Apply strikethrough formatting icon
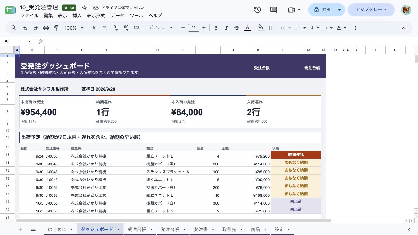The height and width of the screenshot is (235, 418). 237,28
